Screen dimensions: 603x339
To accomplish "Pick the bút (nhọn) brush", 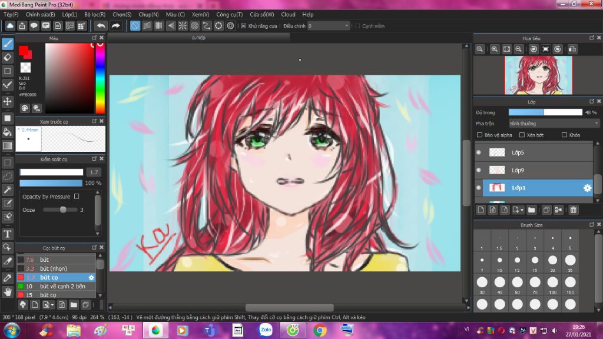I will coord(56,268).
